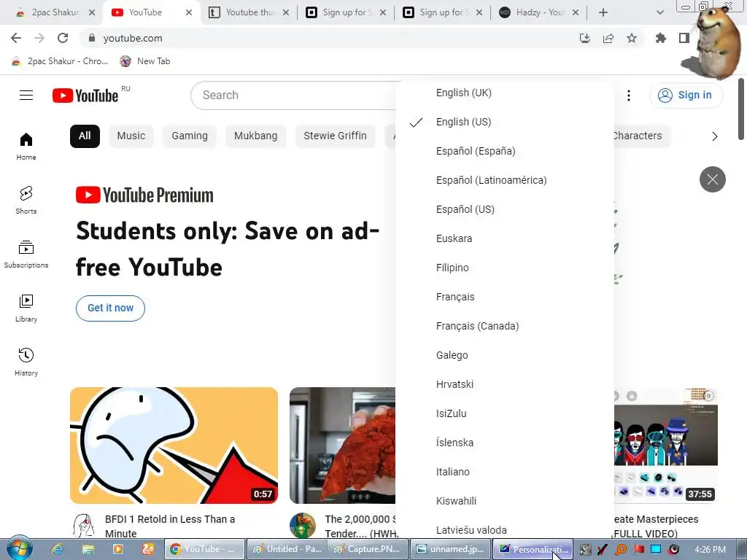Go forward in the browser
Screen dimensions: 747x560
[39, 38]
